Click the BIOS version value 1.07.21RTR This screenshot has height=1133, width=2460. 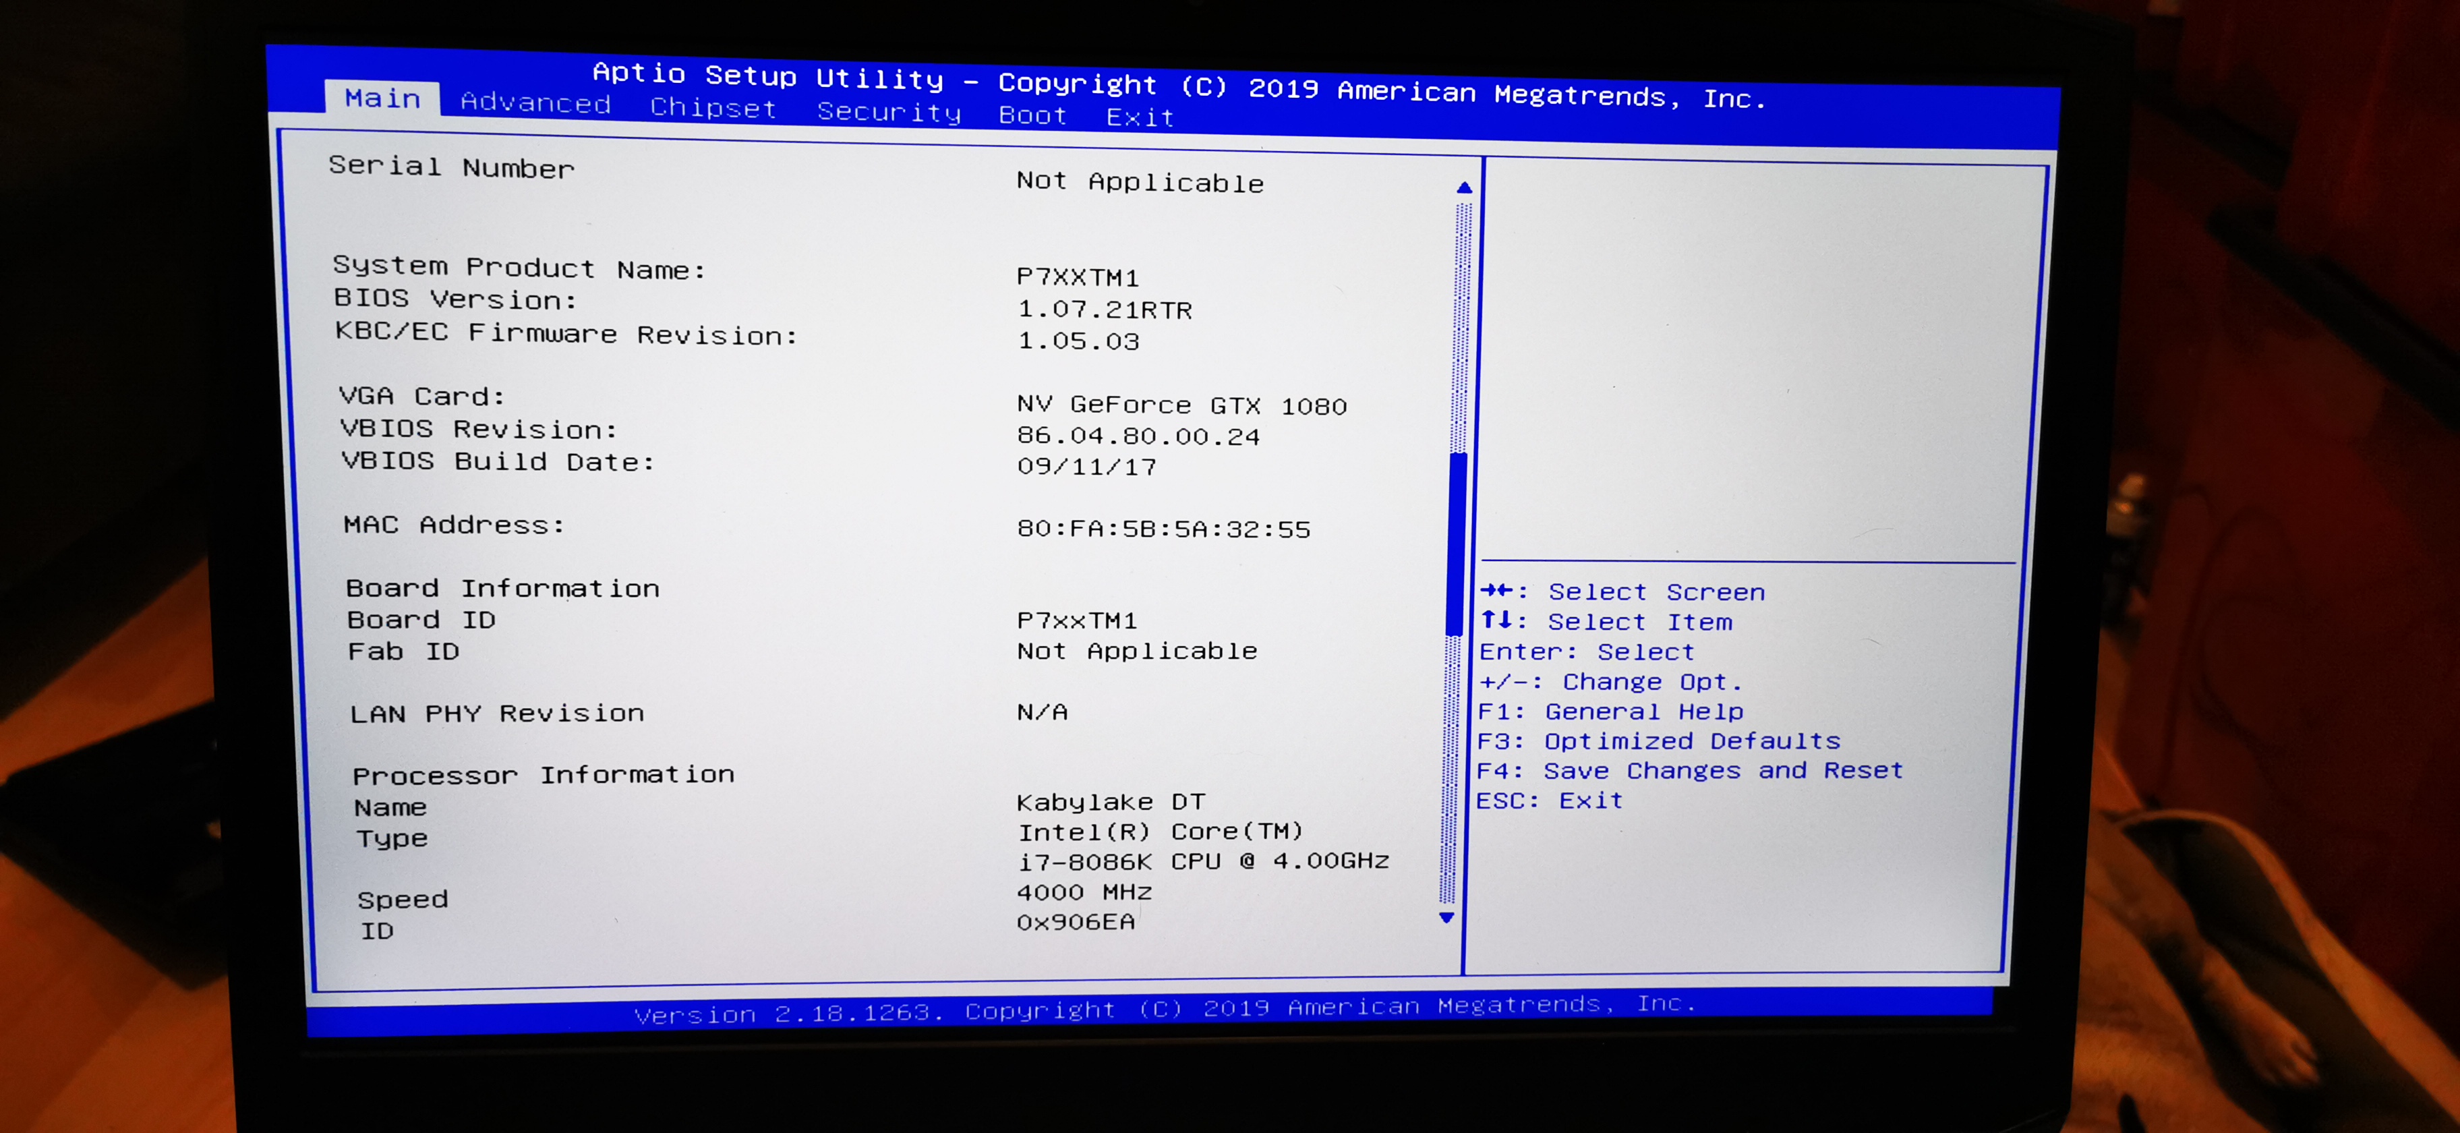[1105, 310]
